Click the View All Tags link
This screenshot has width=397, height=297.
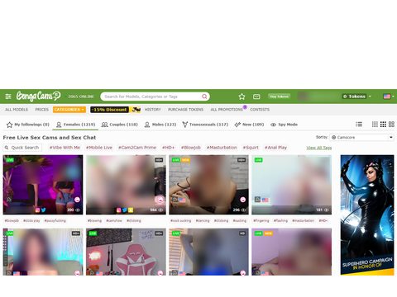pos(319,148)
